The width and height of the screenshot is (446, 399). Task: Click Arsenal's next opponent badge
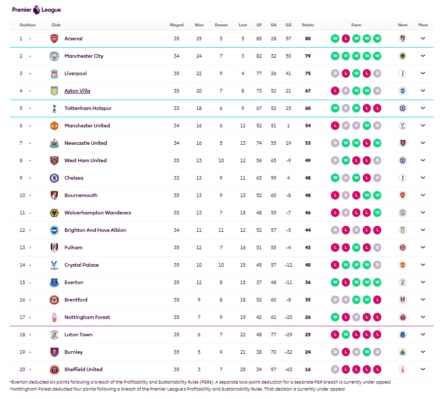[x=403, y=39]
